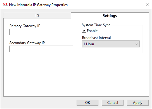Close the Motorola IP Gateway Properties dialog
This screenshot has height=109, width=152.
coord(147,5)
